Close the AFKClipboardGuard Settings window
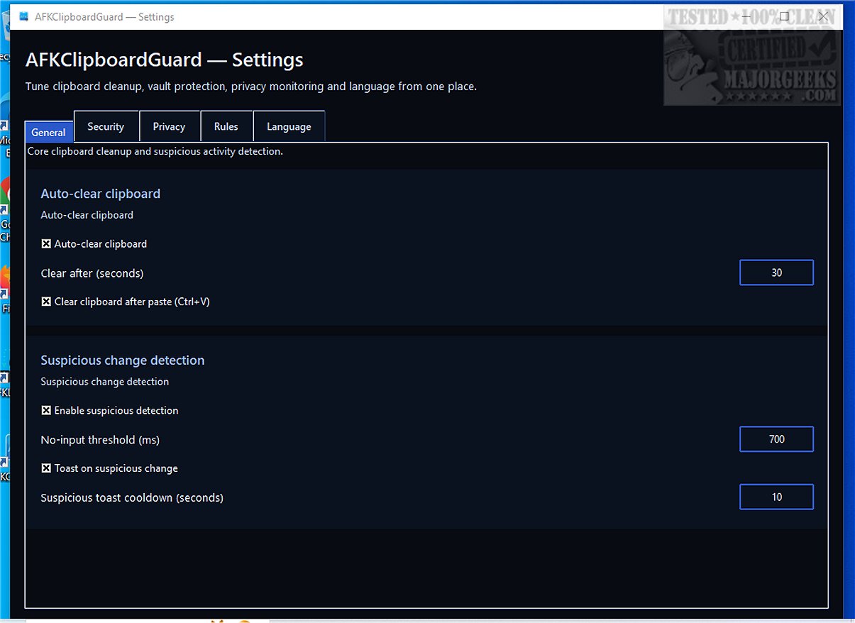This screenshot has height=623, width=855. [x=823, y=16]
